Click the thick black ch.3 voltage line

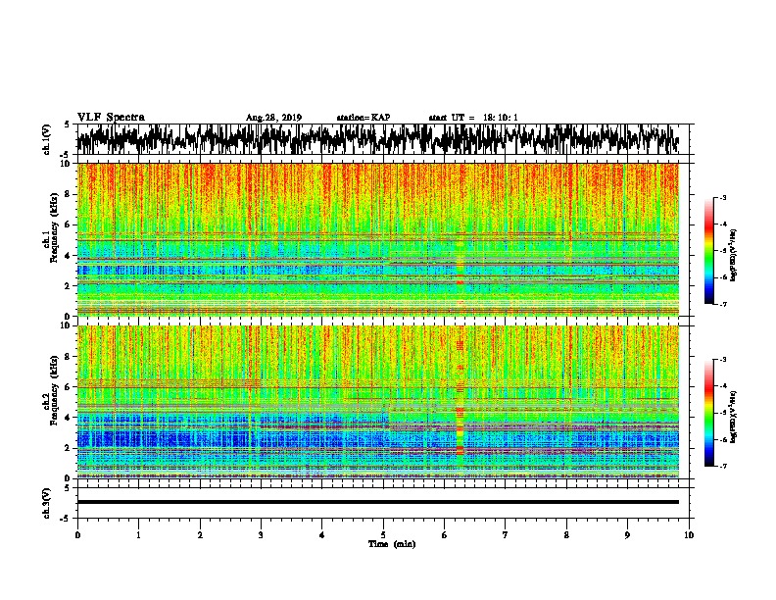378,502
